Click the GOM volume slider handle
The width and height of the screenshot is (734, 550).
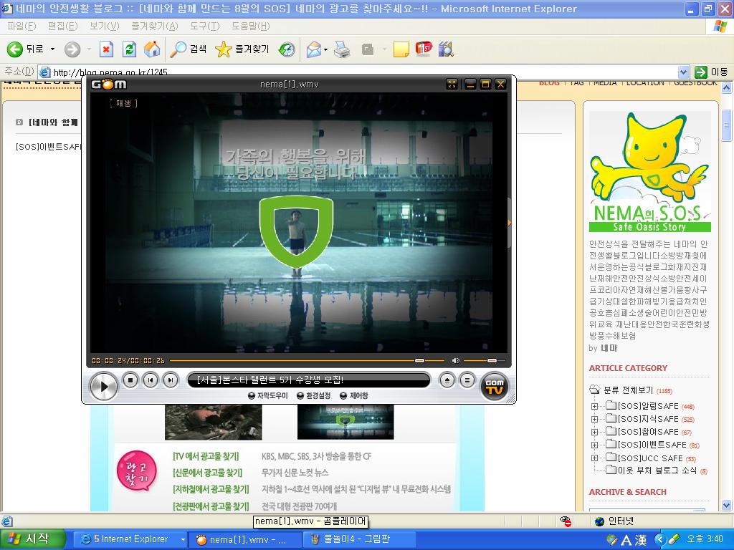point(492,361)
